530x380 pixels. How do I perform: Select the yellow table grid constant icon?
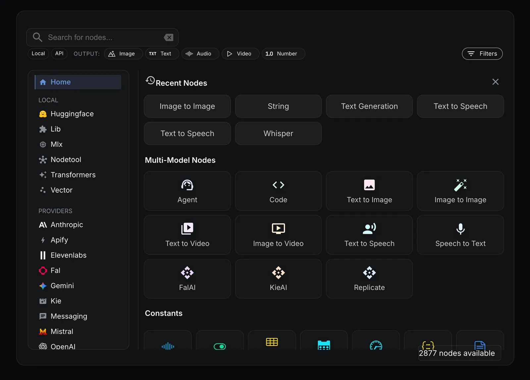[x=272, y=342]
